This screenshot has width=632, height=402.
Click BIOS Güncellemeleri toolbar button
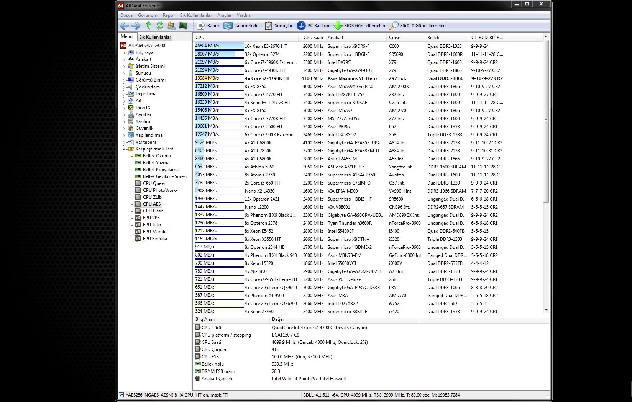tap(360, 26)
